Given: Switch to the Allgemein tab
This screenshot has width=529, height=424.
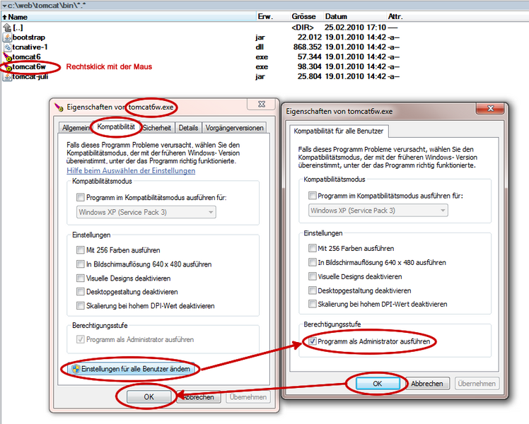Looking at the screenshot, I should 76,128.
